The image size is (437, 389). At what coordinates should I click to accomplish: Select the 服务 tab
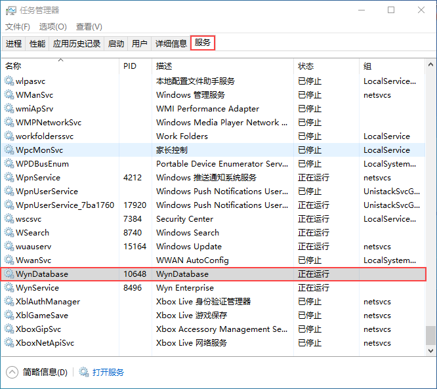(x=203, y=43)
